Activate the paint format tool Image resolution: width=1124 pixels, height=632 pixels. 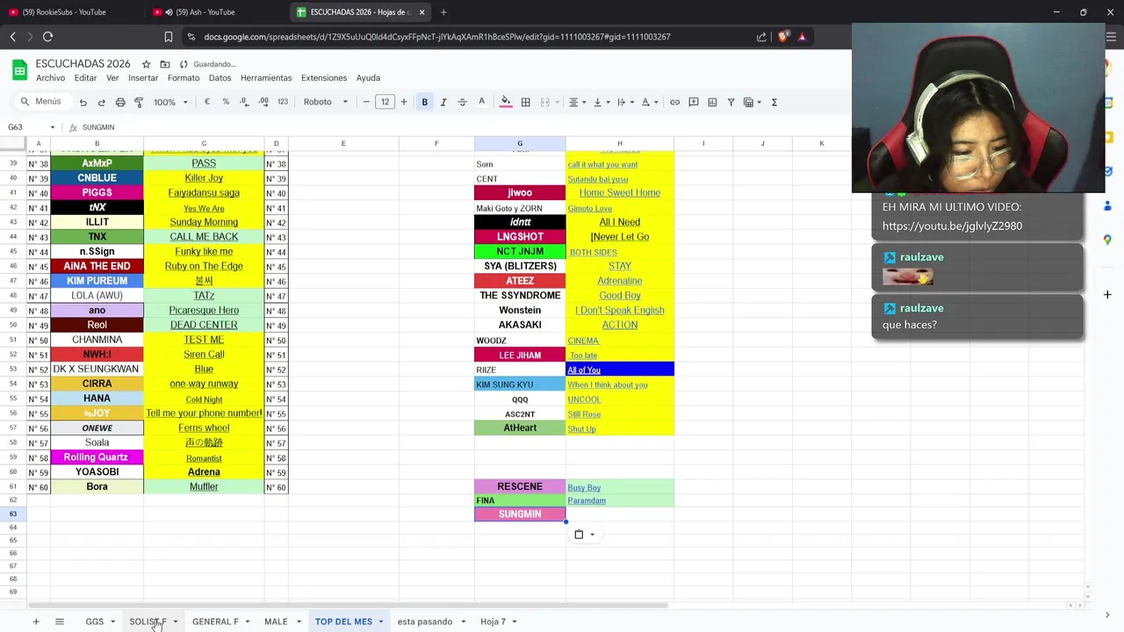pos(139,102)
